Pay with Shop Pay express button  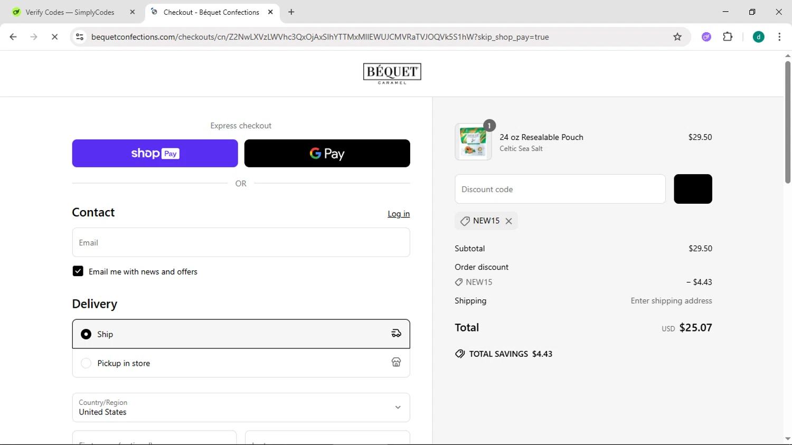pos(155,154)
